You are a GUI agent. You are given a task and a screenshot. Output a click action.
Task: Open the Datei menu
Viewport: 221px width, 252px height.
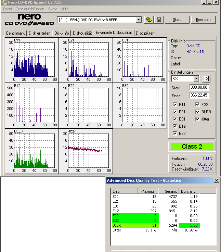coord(7,9)
